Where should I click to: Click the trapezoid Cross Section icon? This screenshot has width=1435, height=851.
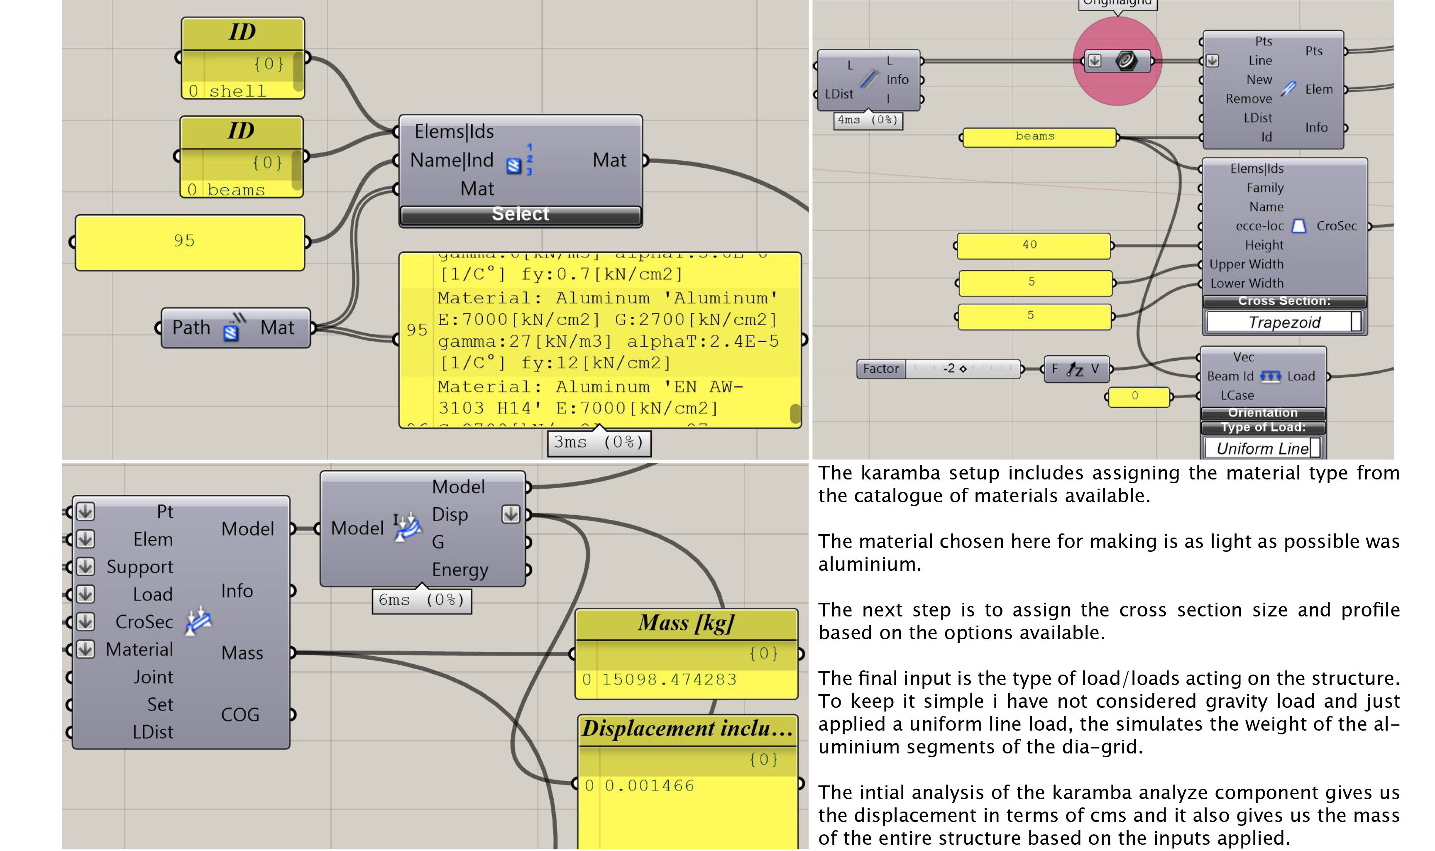click(1298, 226)
